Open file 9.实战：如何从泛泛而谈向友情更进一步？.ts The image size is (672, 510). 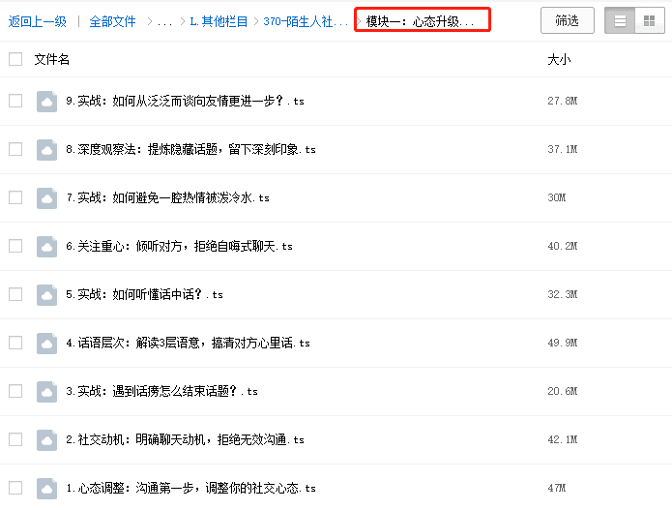click(185, 102)
